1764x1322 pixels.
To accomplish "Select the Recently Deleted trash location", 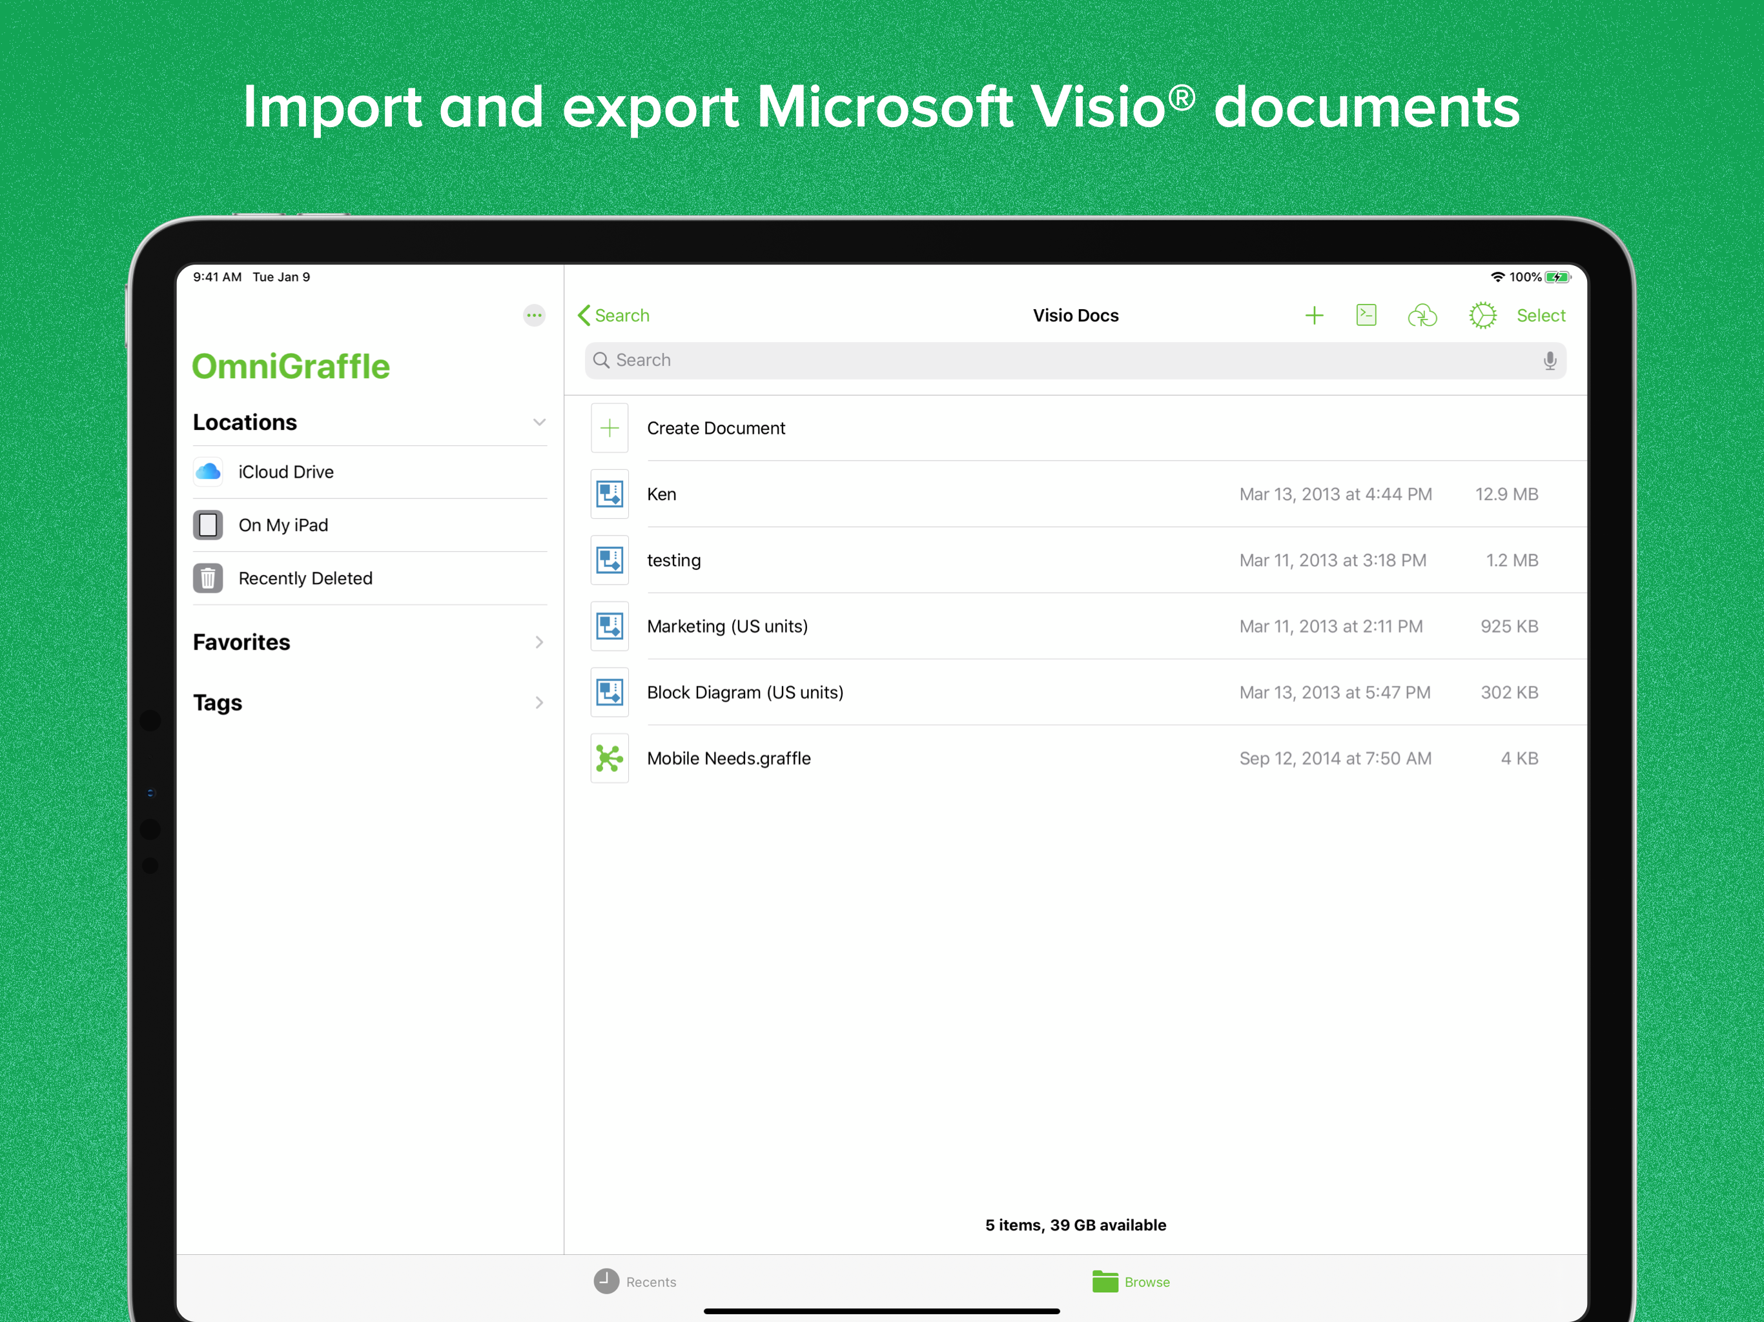I will pyautogui.click(x=305, y=578).
